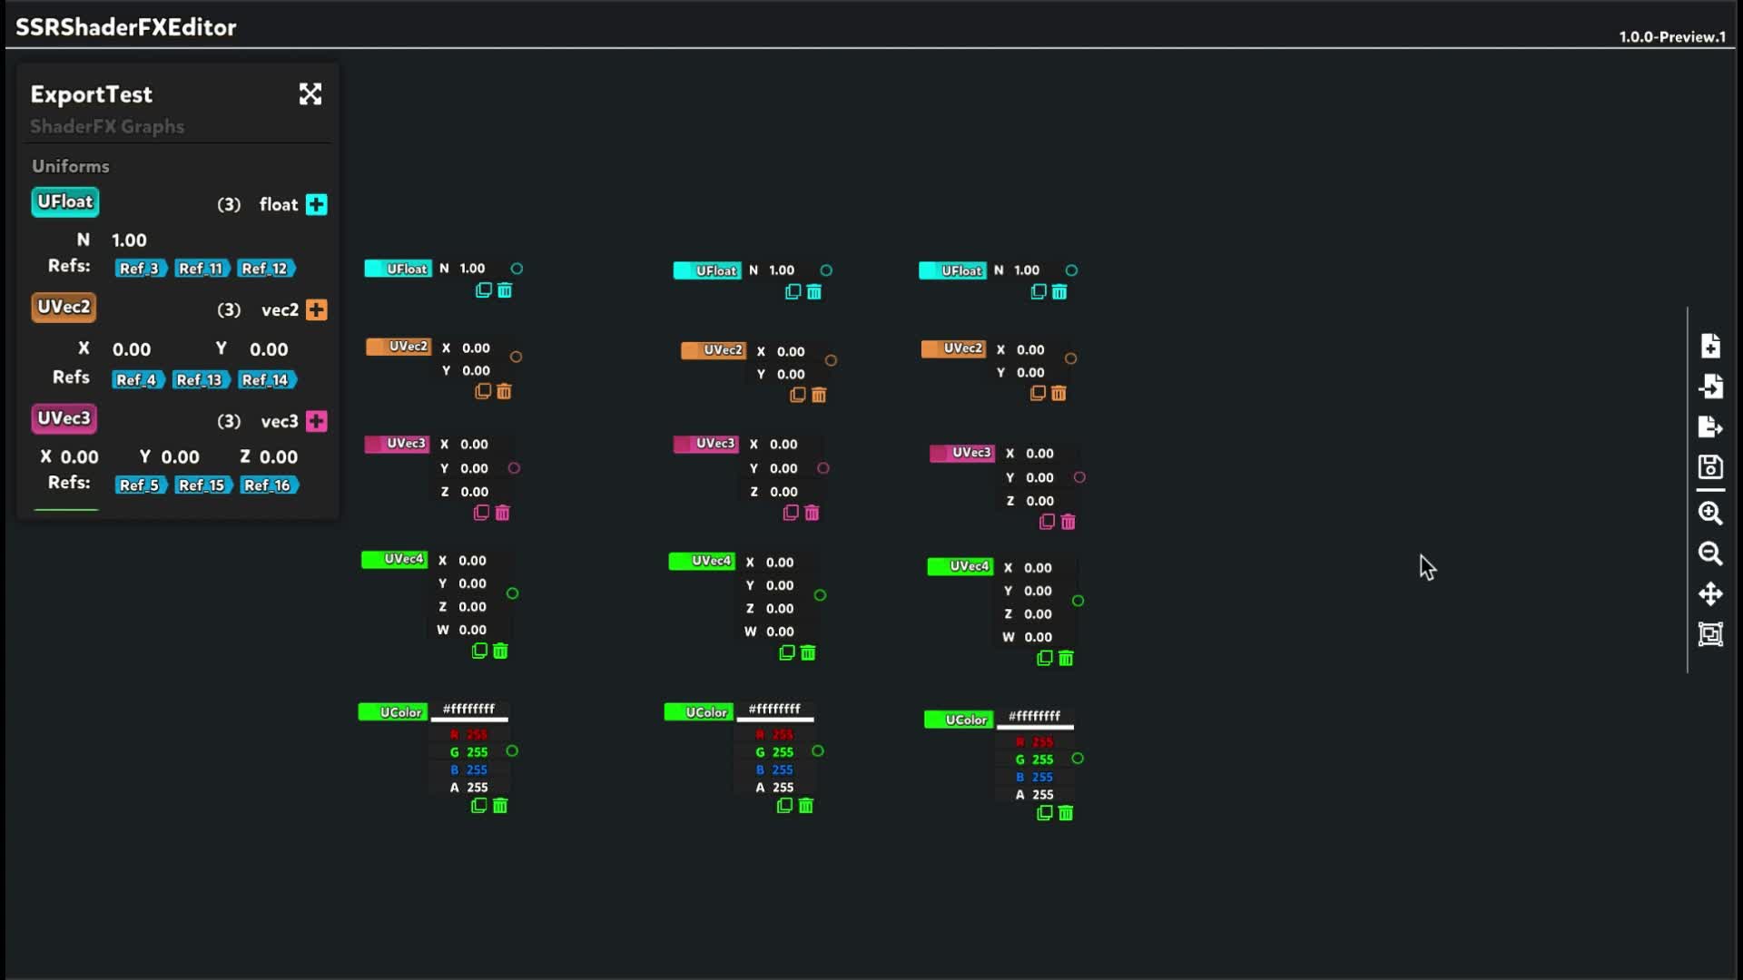This screenshot has height=980, width=1743.
Task: Toggle the UVec3 node's output circle
Action: [515, 467]
